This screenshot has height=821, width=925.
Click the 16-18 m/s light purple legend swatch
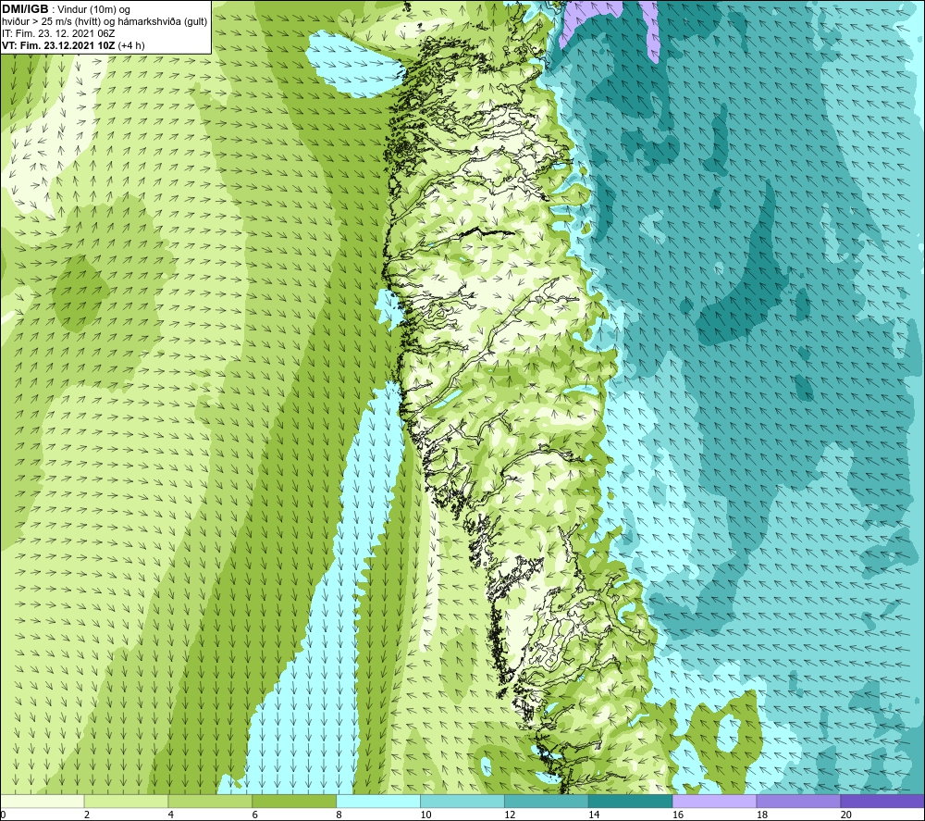714,801
